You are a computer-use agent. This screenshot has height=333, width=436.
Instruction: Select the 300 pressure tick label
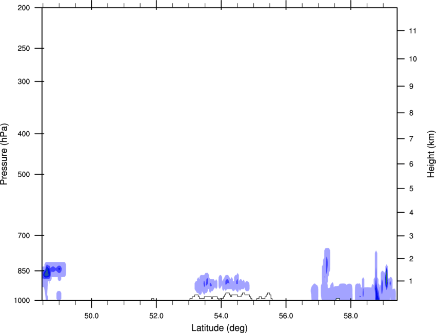(x=24, y=81)
